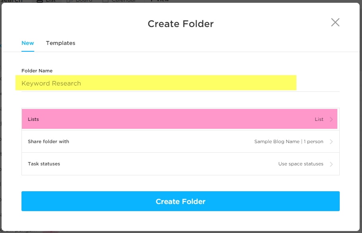Select the dimmed Calendar view tab behind dialog
Viewport: 362px width, 233px height.
tap(119, 1)
